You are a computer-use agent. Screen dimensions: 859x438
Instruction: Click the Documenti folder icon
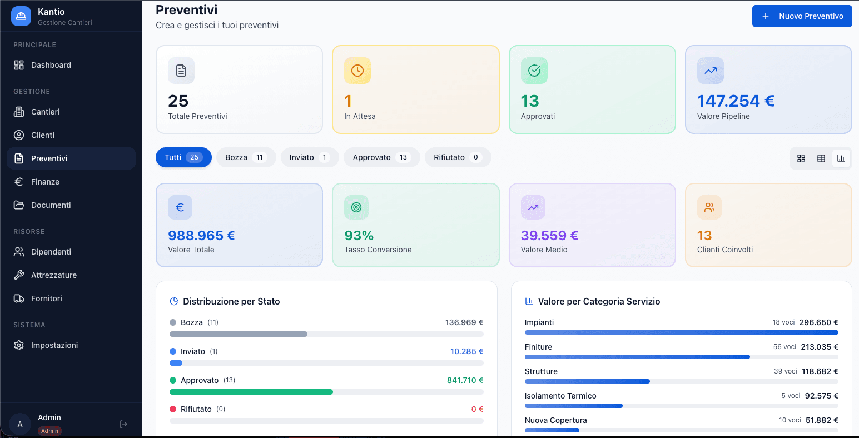coord(19,205)
